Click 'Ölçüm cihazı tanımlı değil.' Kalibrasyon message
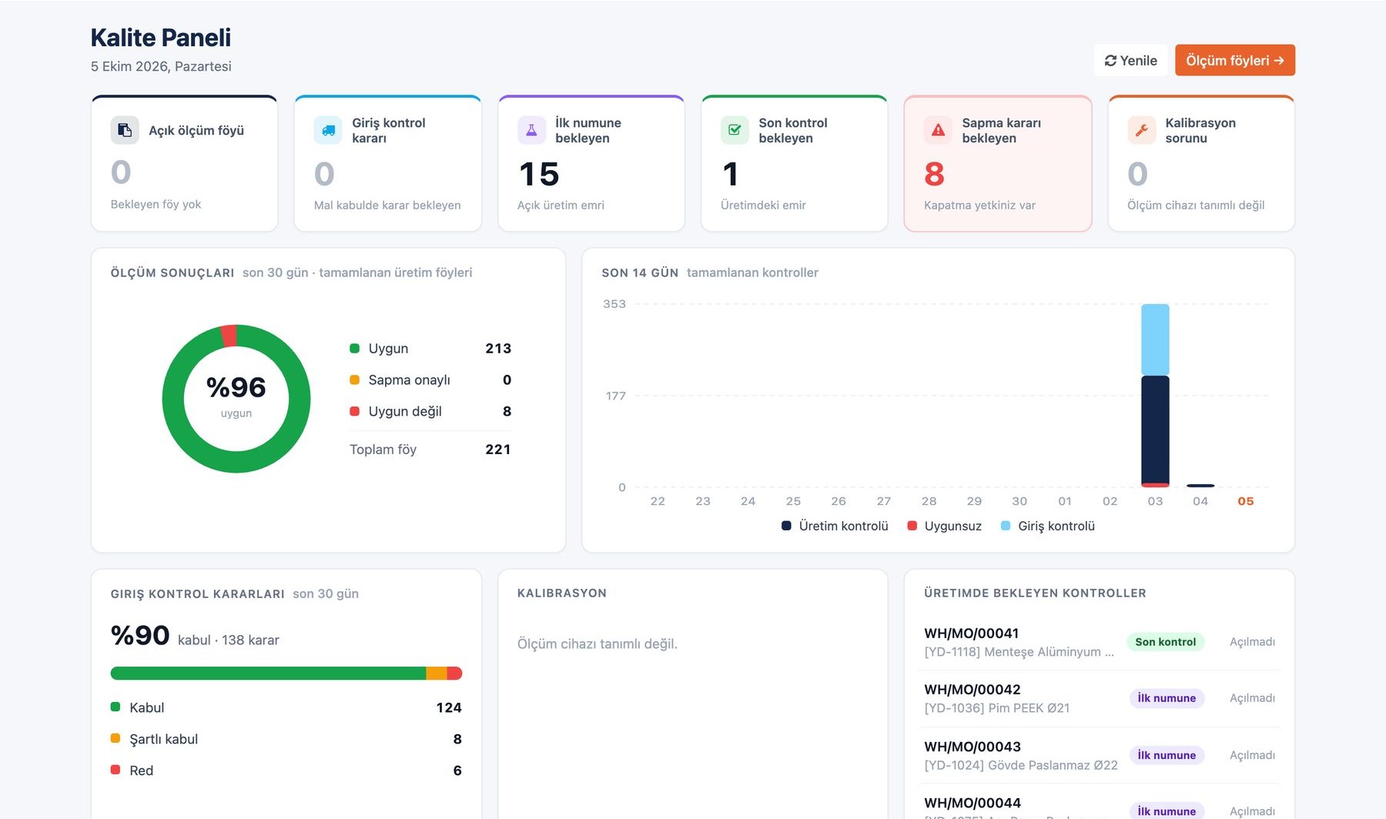Screen dimensions: 1386x819 598,643
